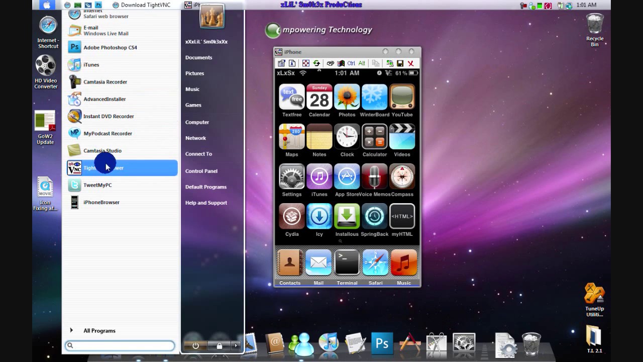The image size is (643, 362).
Task: Open SpringBack app icon
Action: pos(375,216)
